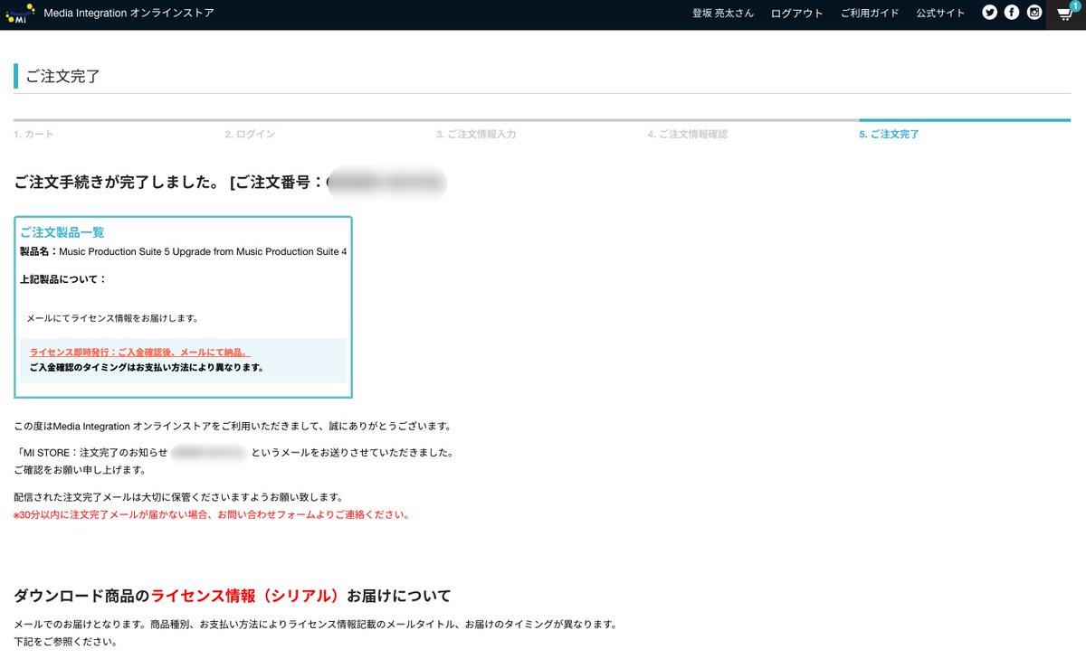Click the Media Integration オンラインストア title
1086x668 pixels.
point(129,13)
